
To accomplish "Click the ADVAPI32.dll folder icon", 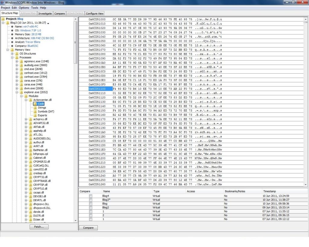I will [30, 123].
